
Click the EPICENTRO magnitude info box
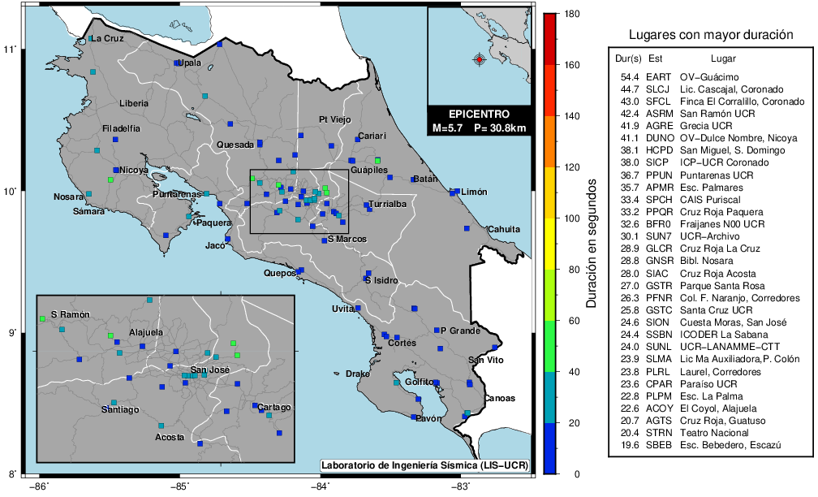[x=479, y=121]
